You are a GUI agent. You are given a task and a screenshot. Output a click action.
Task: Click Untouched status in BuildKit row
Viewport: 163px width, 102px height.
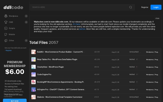point(134,52)
